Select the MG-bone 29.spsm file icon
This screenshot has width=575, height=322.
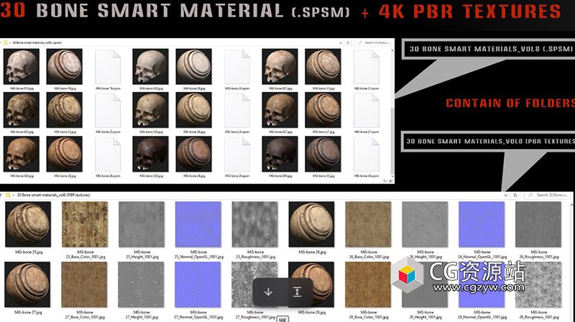[x=237, y=155]
